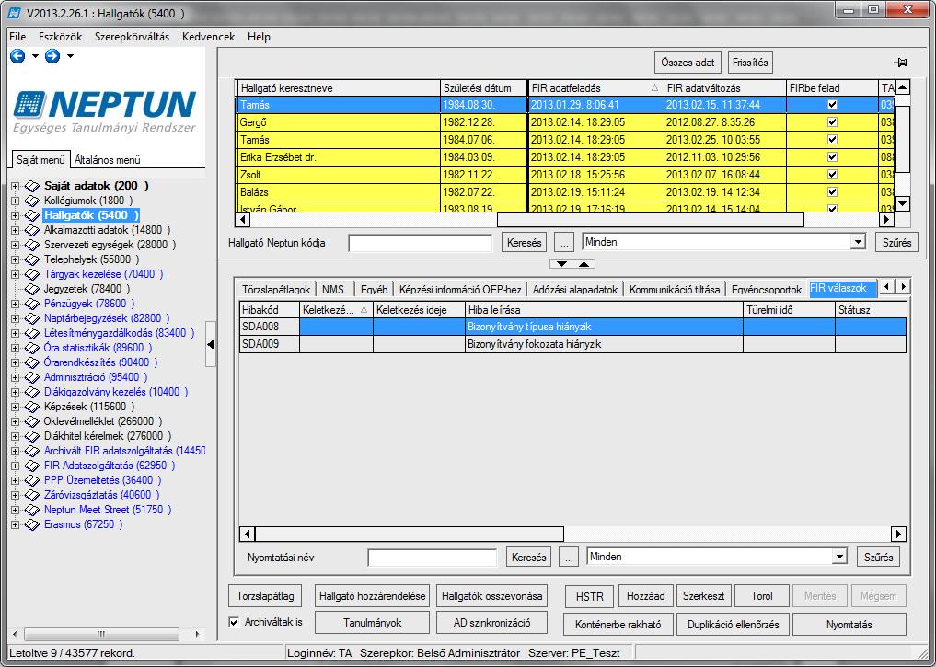Screen dimensions: 936x667
Task: Open the upper Minden filter dropdown
Action: 858,242
